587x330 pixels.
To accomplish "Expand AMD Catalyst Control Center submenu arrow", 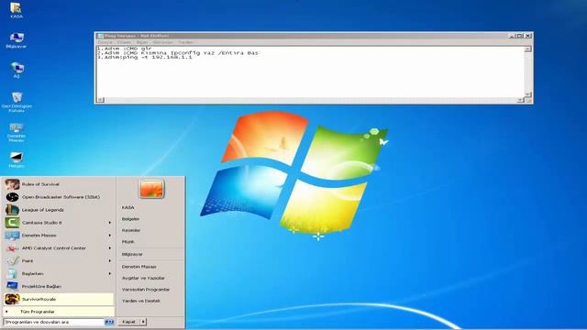I will point(110,248).
